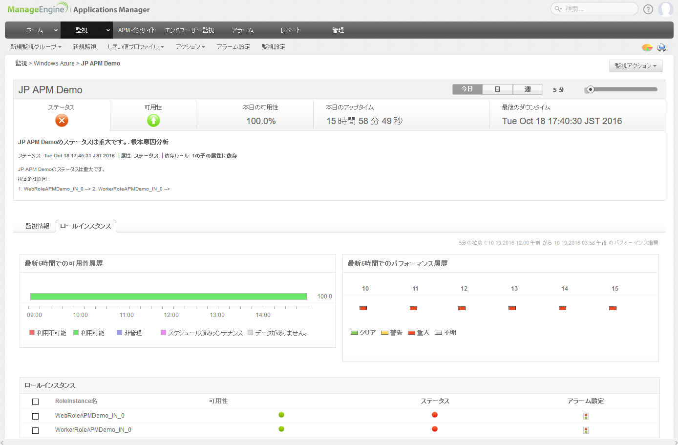Check the WorkerRoleAPMDemo_IN_0 row checkbox
The width and height of the screenshot is (678, 445).
pos(35,430)
